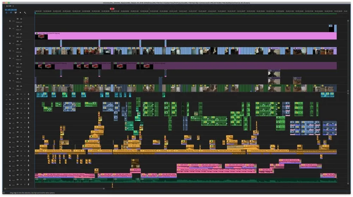Image resolution: width=353 pixels, height=197 pixels.
Task: Hide Video 10 track with eye icon
Action: click(x=21, y=19)
